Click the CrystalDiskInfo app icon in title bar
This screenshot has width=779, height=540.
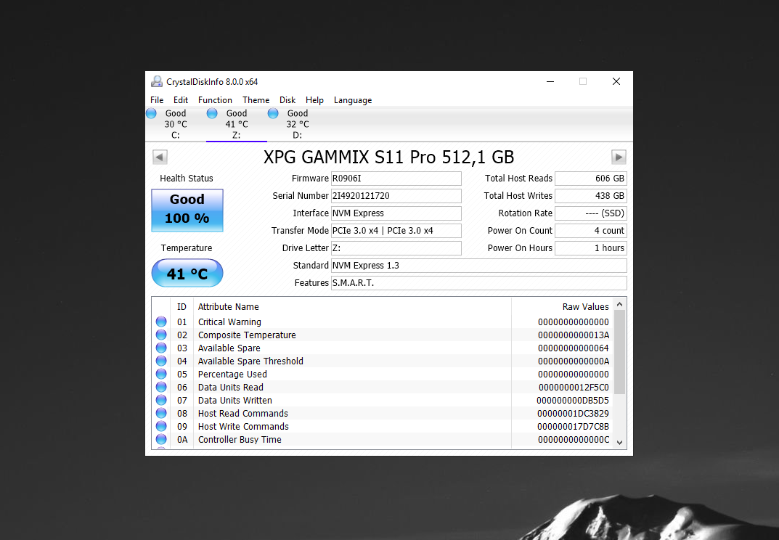tap(157, 81)
